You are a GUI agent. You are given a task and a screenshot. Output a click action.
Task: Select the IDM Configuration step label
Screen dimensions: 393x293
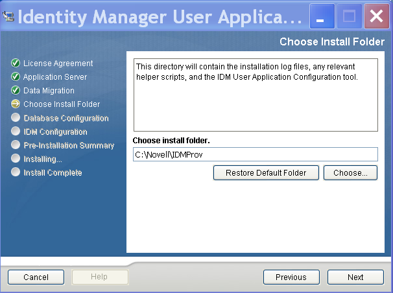coord(55,132)
